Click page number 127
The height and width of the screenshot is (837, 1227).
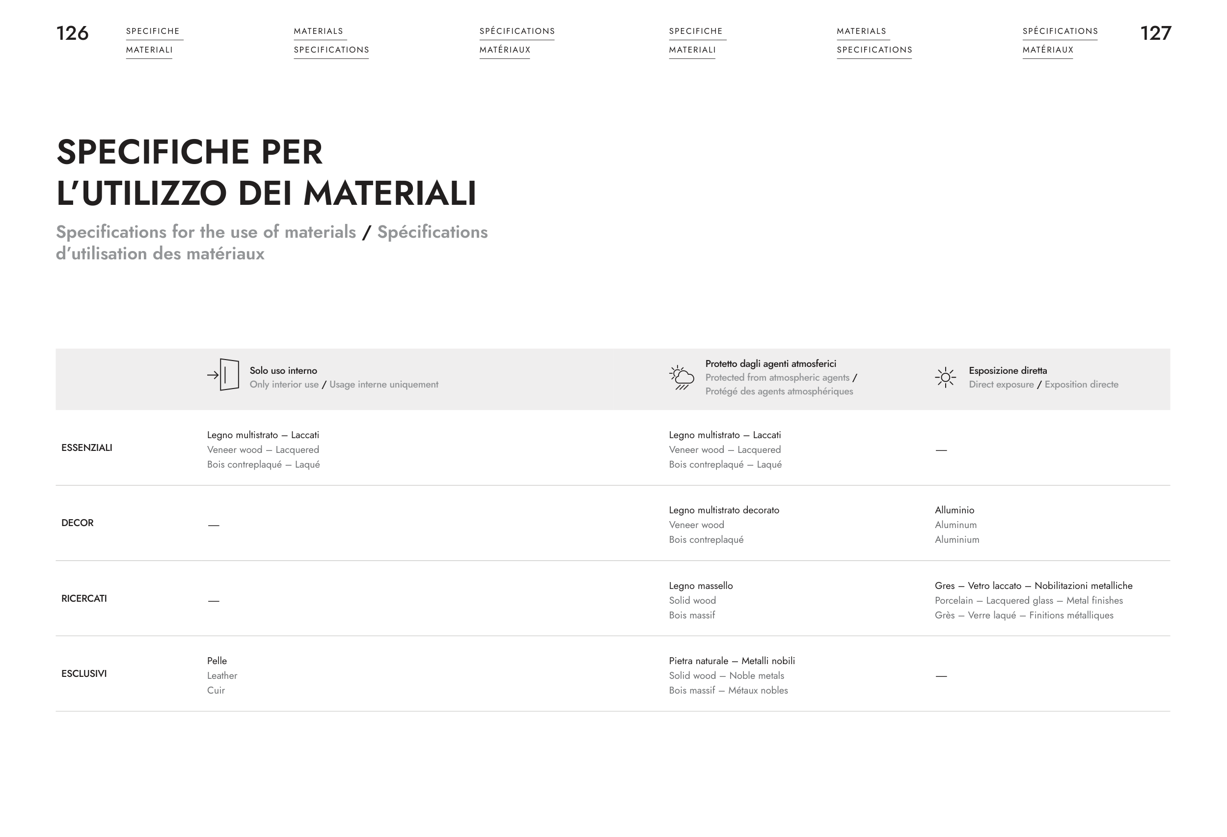pos(1155,33)
